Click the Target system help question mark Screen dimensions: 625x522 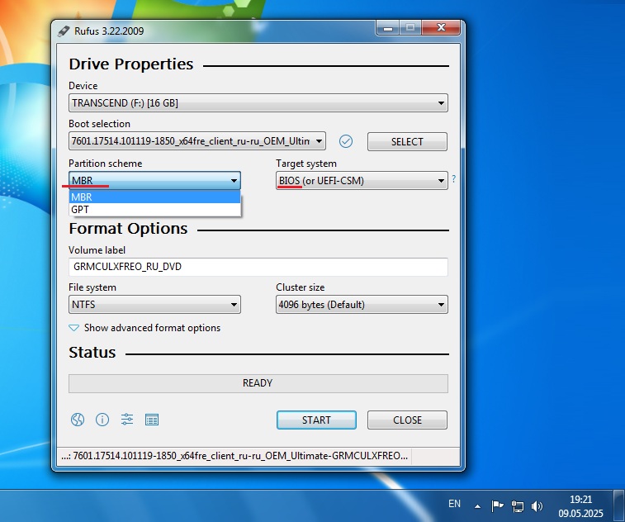pyautogui.click(x=453, y=179)
